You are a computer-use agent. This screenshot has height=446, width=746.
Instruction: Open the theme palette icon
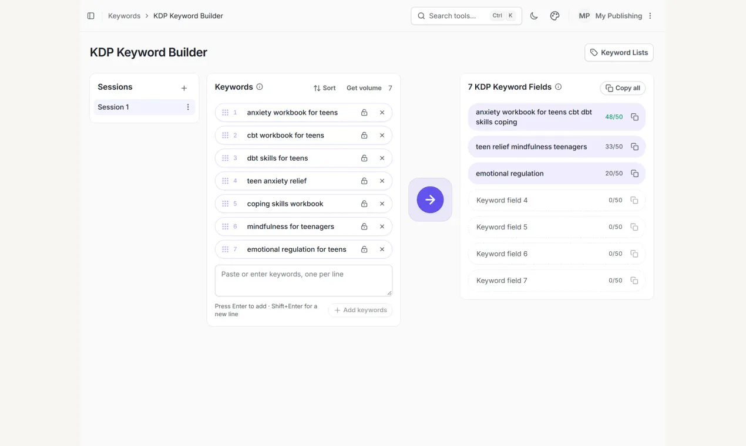point(555,16)
